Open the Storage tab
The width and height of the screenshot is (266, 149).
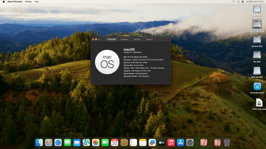point(137,39)
